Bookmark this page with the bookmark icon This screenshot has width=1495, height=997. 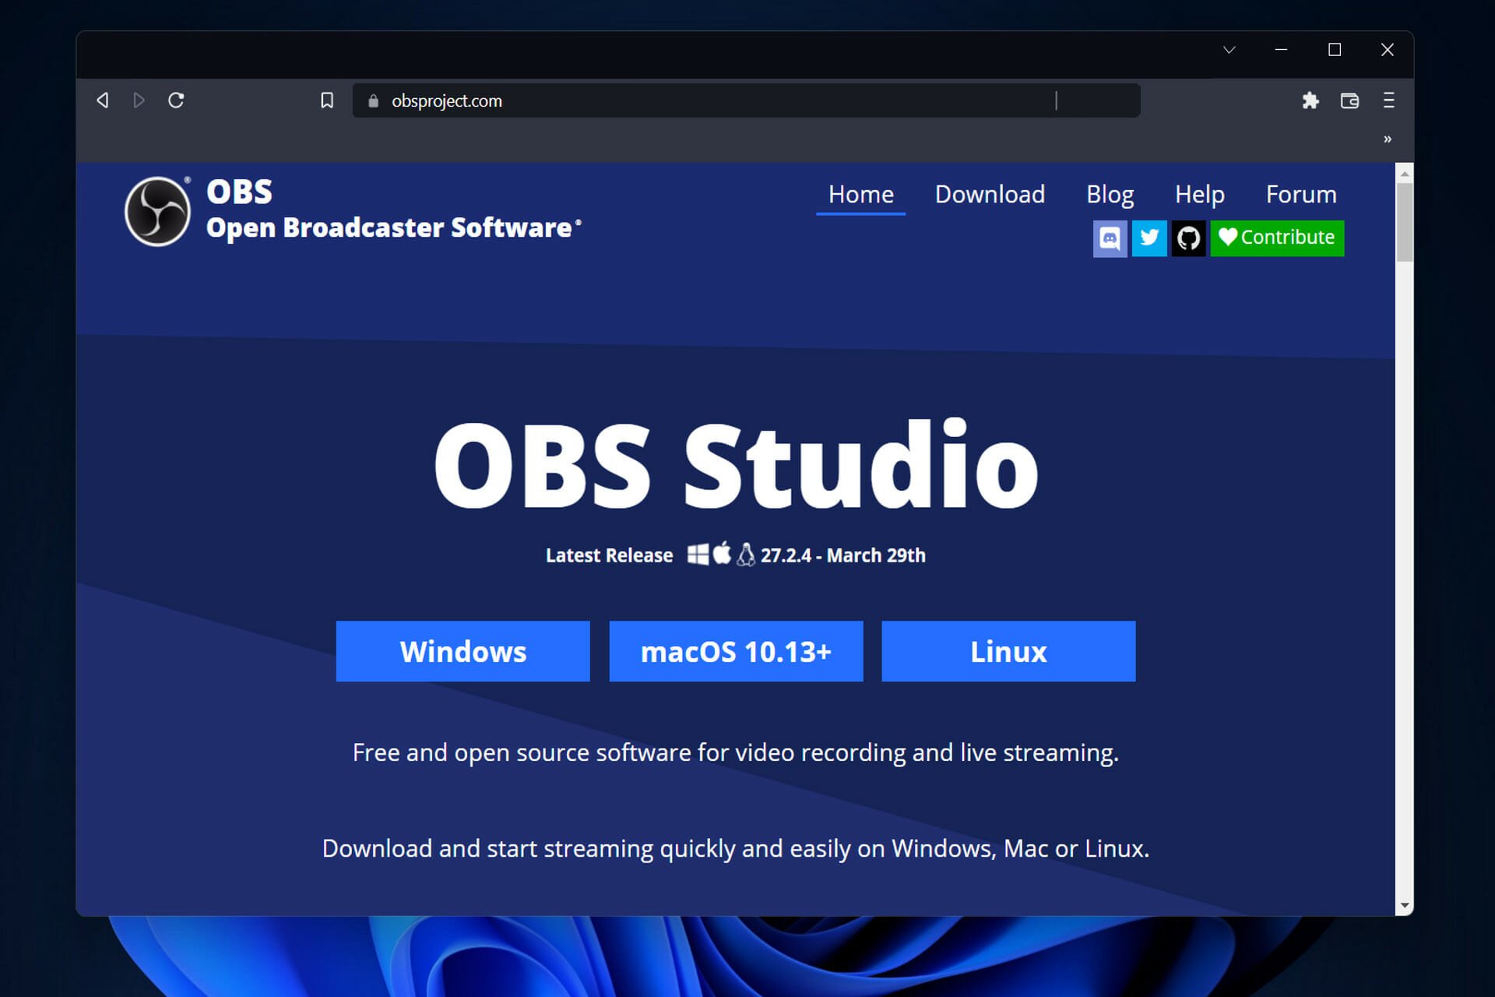pos(327,100)
